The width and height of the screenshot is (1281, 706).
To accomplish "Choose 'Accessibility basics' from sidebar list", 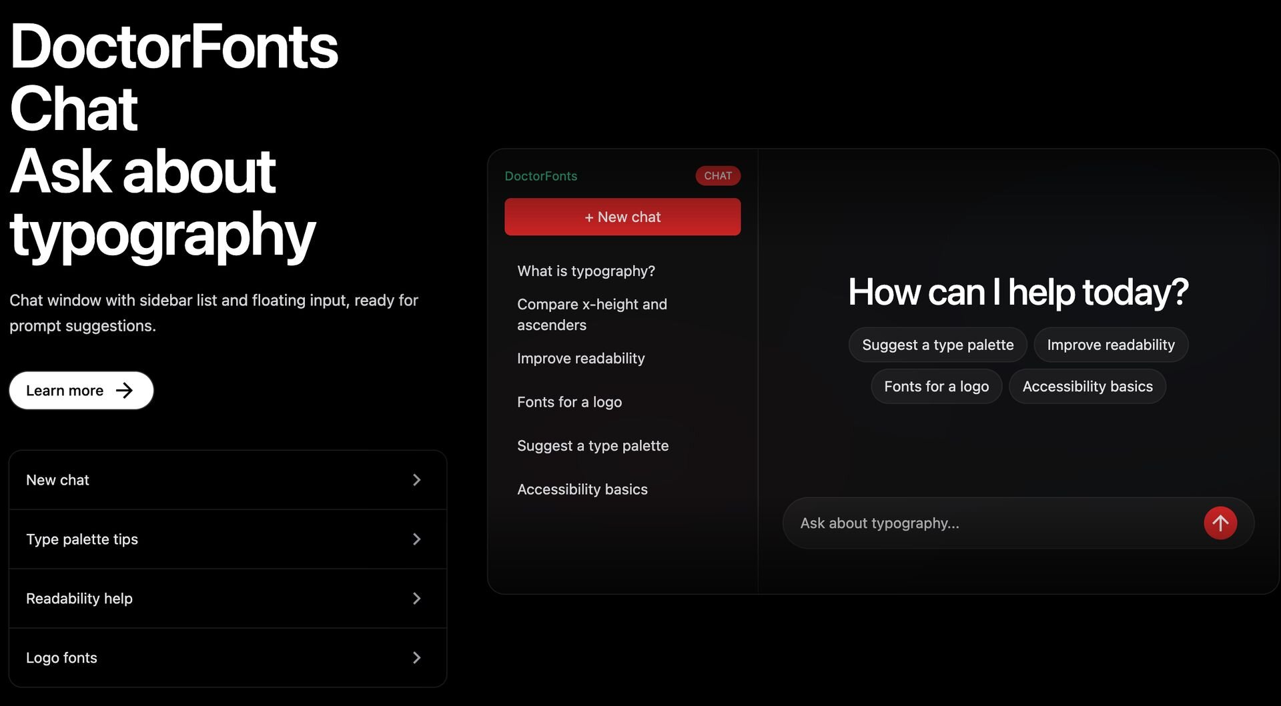I will [x=582, y=489].
